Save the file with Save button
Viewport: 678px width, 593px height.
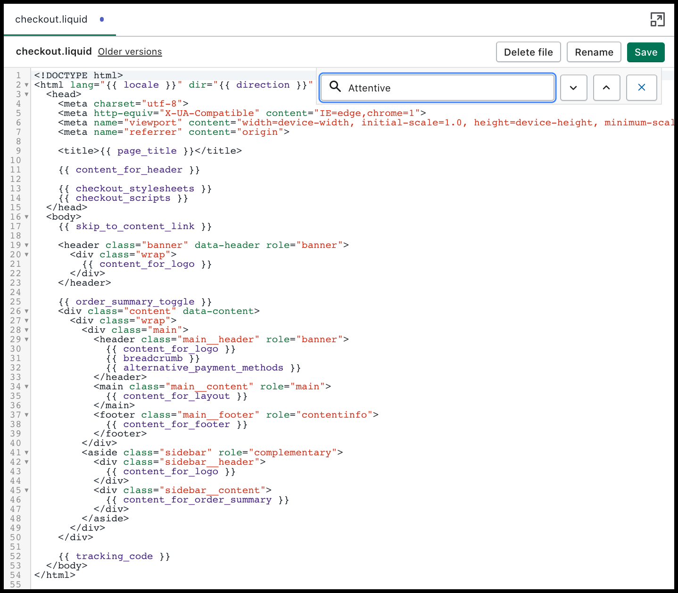click(x=645, y=52)
